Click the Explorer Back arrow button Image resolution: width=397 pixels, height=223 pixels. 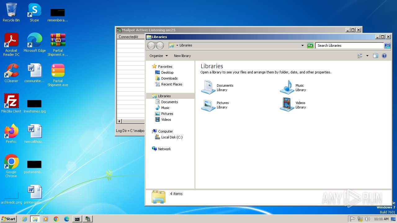click(x=151, y=46)
